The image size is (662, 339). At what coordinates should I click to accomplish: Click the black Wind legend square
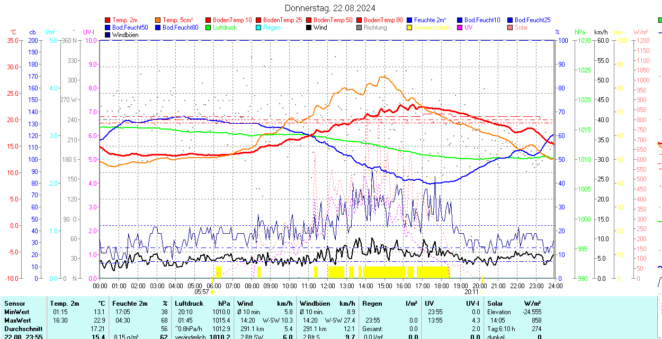(x=309, y=28)
